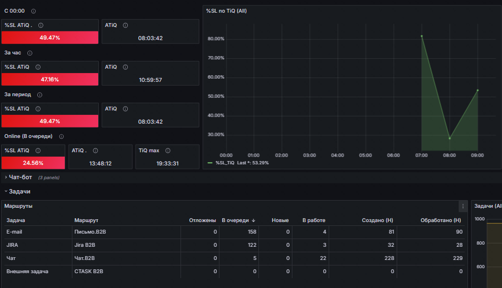Screen dimensions: 502x288
Task: Expand the Чат-бот row
Action: pos(6,177)
